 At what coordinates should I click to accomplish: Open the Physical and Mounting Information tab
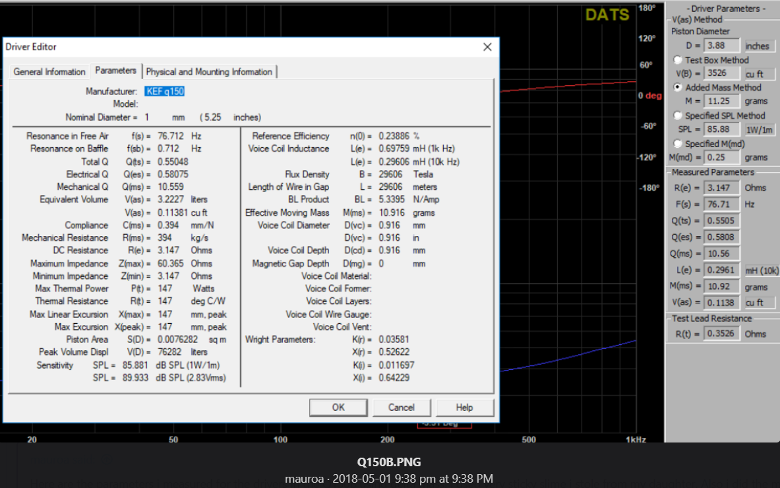(x=209, y=72)
